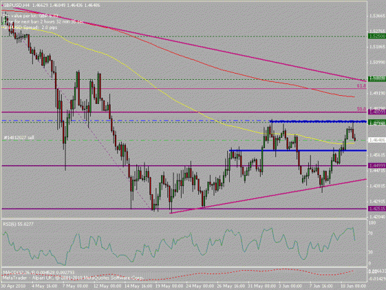Screen dimensions: 386x290
Task: Click the '24 May 00:00' time label
Action: (x=200, y=286)
